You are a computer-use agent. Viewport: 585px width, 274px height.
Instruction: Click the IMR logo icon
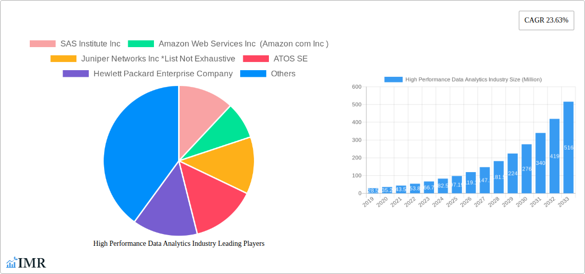click(x=11, y=263)
